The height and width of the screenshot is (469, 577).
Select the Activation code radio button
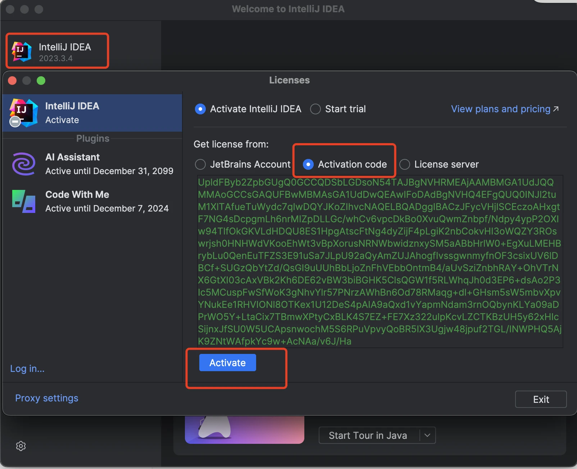[x=308, y=164]
